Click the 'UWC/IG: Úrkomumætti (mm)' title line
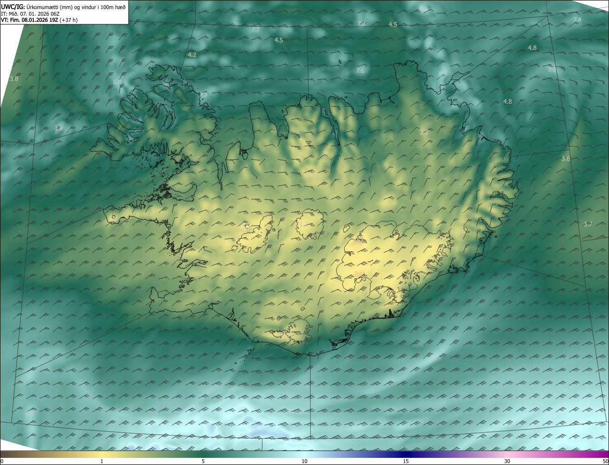 coord(63,6)
